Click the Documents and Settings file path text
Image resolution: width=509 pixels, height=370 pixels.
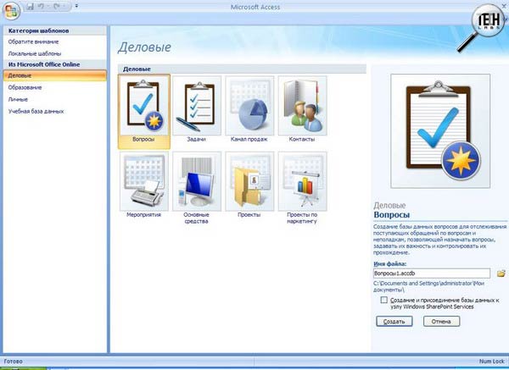(428, 286)
